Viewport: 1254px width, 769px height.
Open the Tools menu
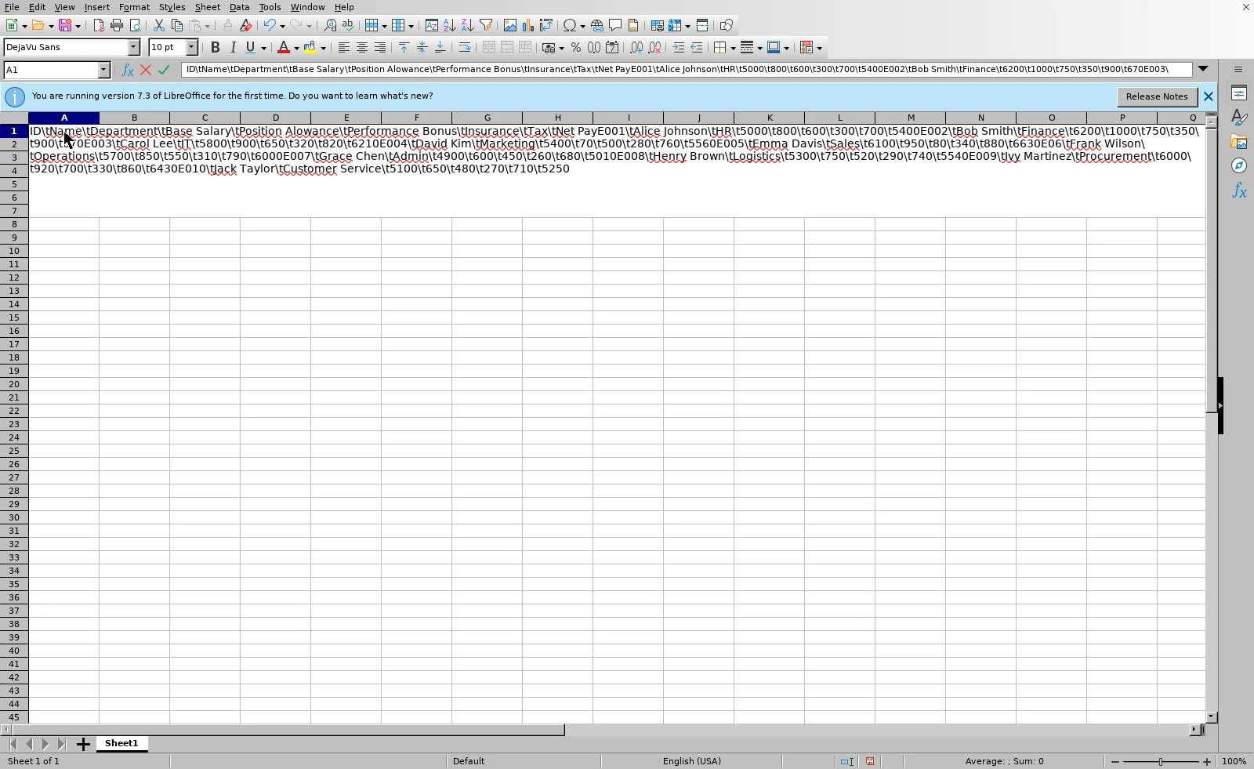tap(270, 7)
